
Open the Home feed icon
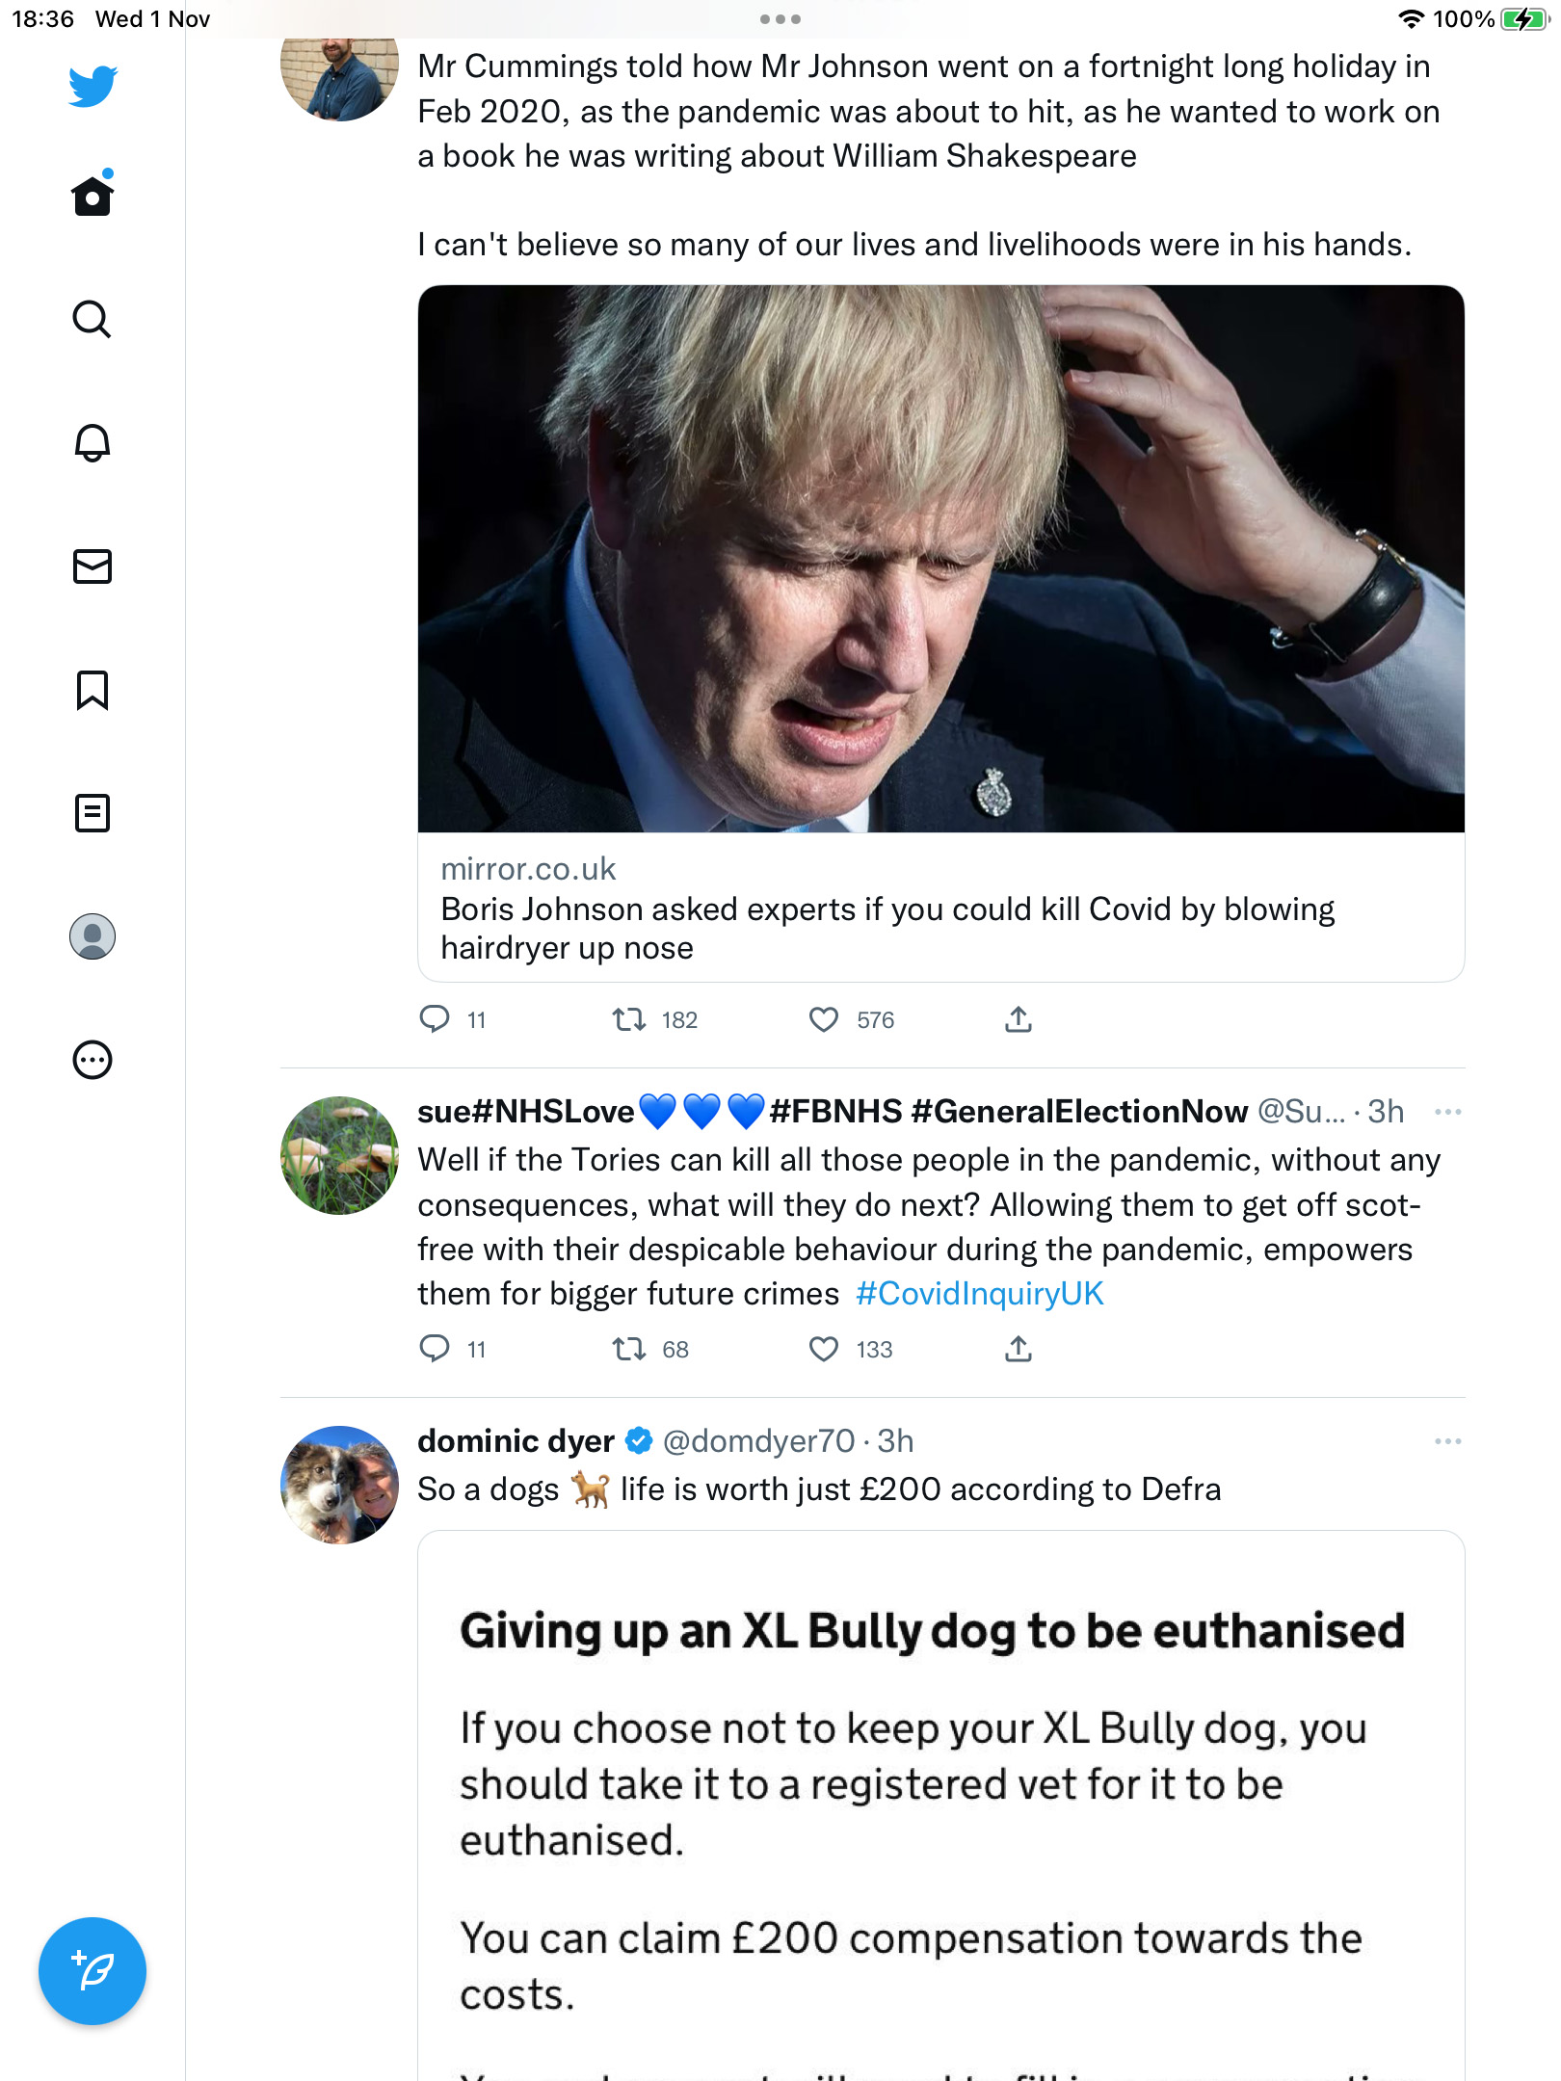coord(93,196)
